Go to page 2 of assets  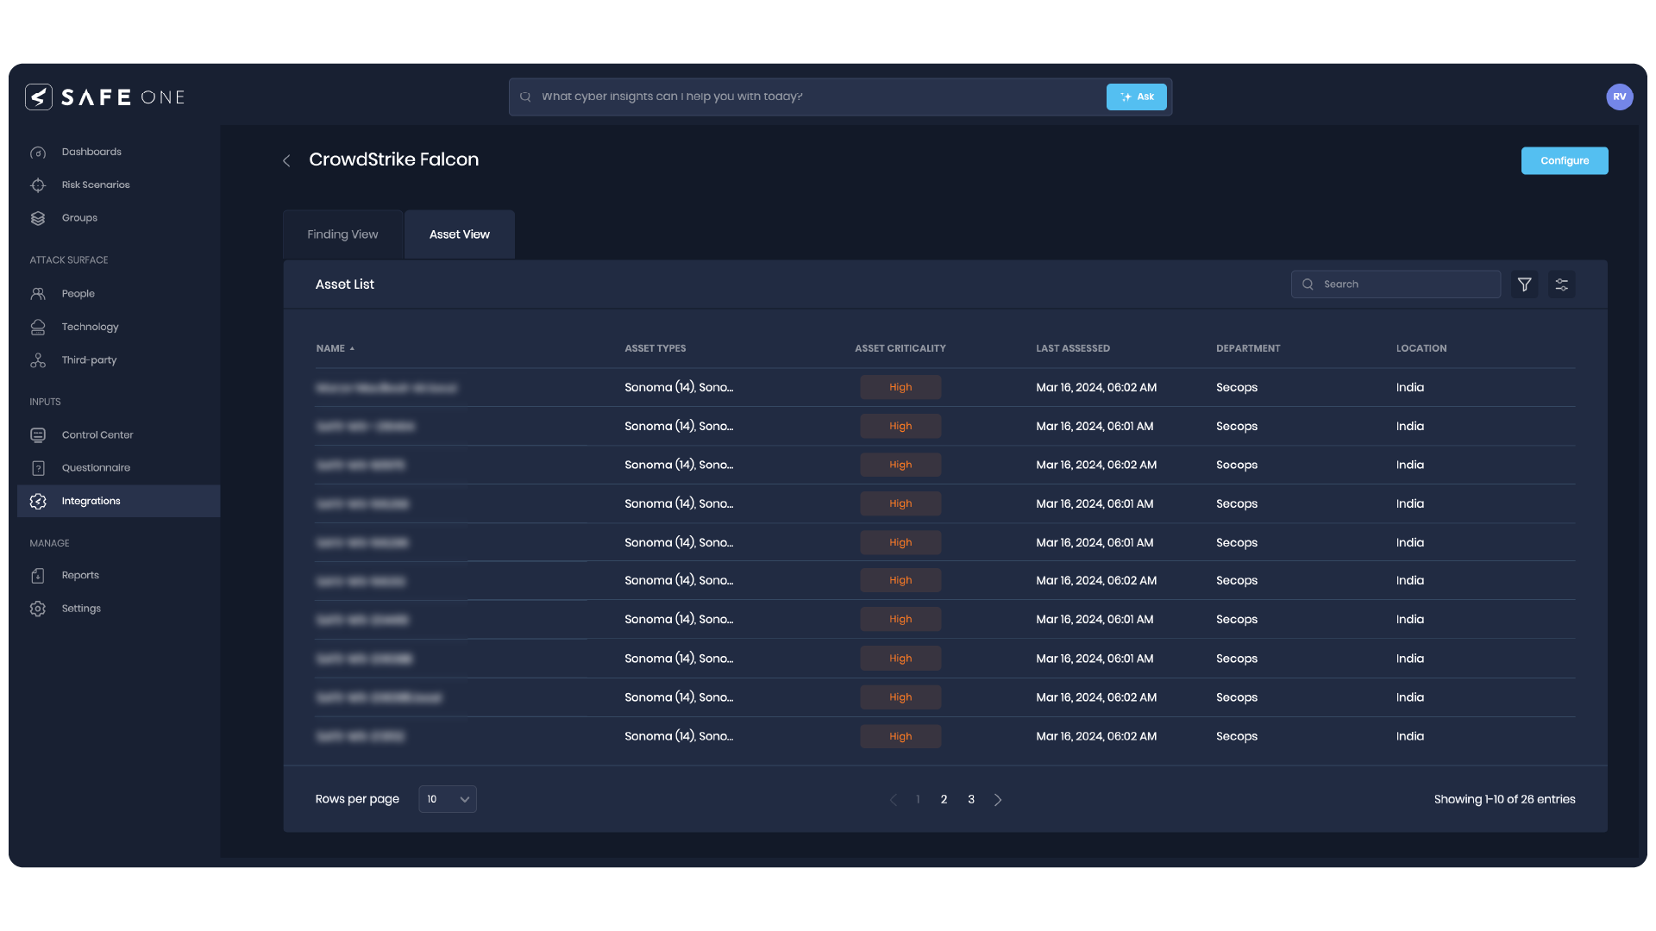[x=944, y=800]
